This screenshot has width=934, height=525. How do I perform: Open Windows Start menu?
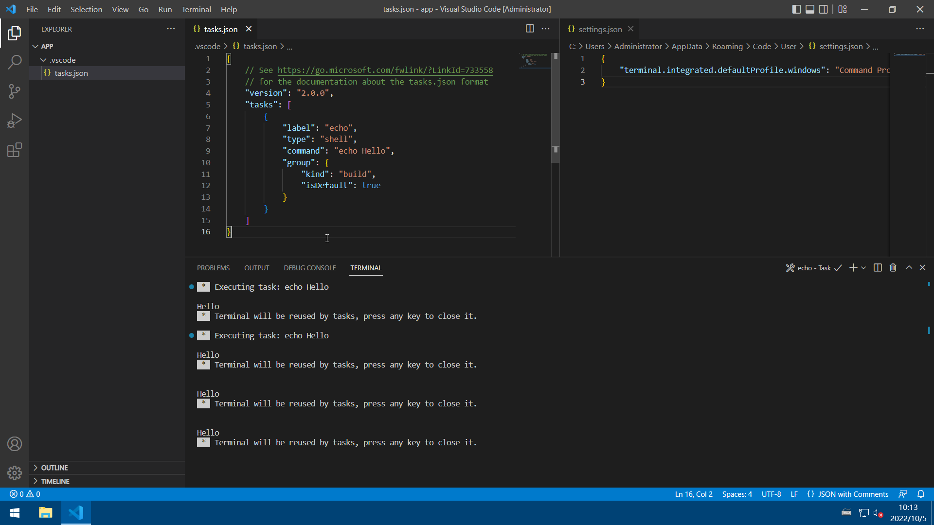click(15, 513)
